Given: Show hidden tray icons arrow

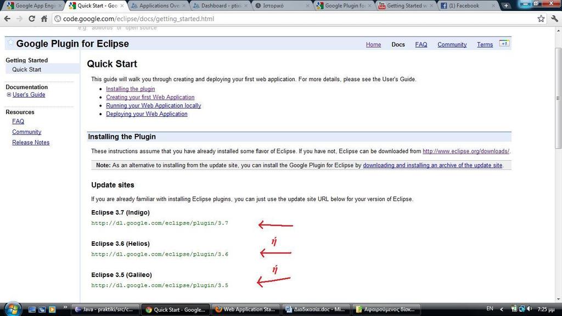Looking at the screenshot, I should (502, 309).
